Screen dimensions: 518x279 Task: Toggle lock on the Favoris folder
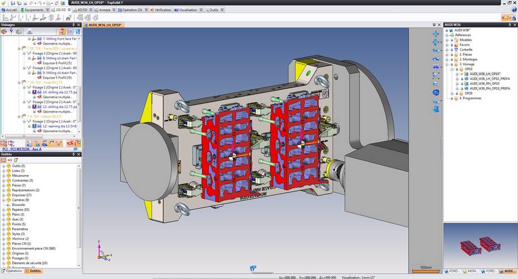click(452, 45)
